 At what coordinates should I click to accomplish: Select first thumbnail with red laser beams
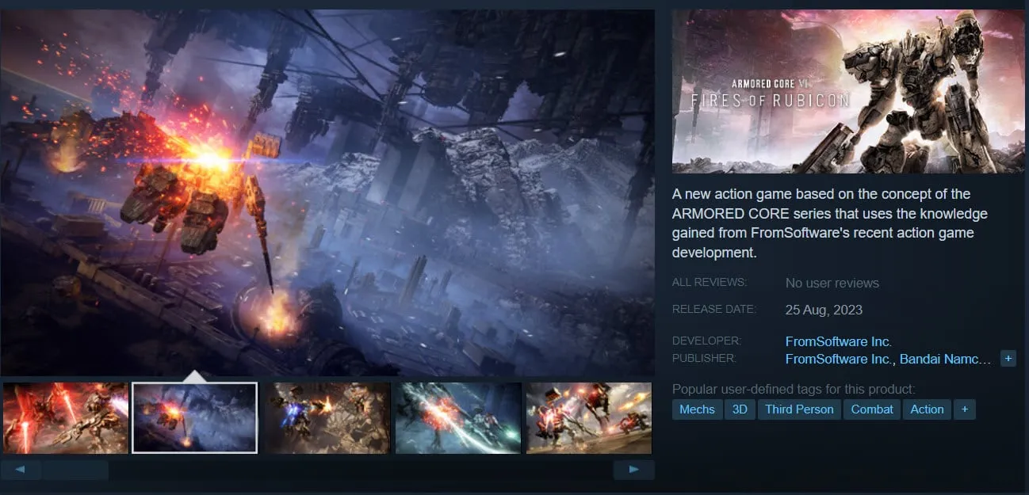(66, 417)
